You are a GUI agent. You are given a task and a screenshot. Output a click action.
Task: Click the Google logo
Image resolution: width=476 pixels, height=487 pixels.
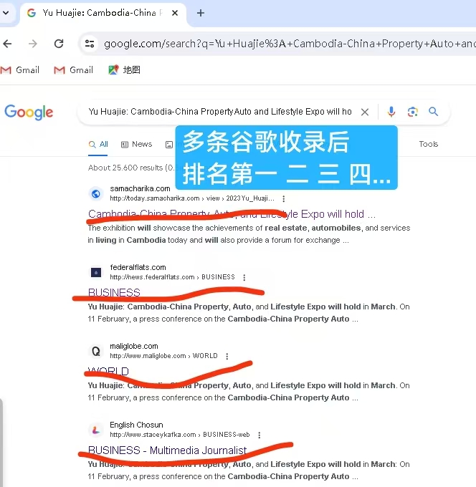[29, 112]
